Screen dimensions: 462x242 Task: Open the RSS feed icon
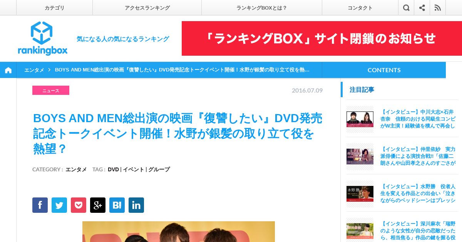click(x=438, y=8)
